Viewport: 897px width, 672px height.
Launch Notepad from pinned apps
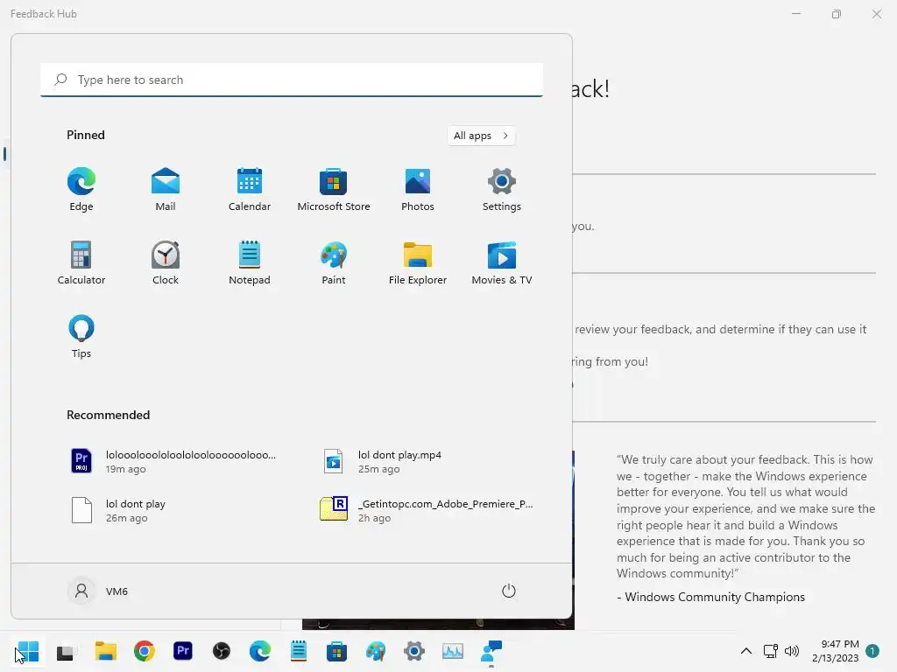tap(250, 262)
